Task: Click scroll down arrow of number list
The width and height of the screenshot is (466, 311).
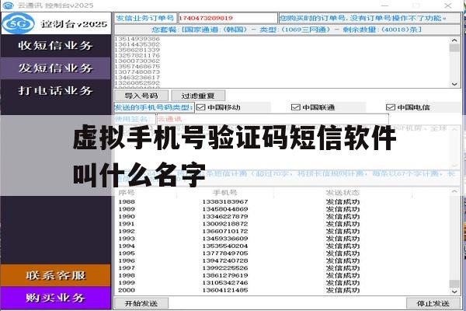Action: pos(454,84)
